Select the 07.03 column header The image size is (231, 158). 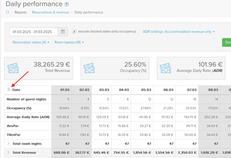(x=187, y=90)
